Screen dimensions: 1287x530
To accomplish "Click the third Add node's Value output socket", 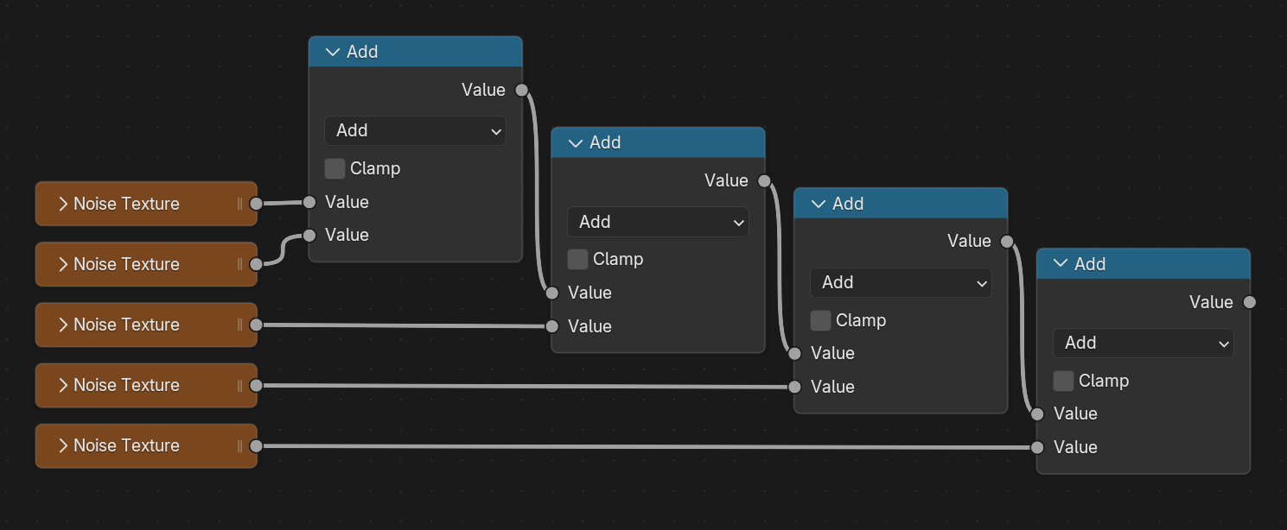I will click(x=1007, y=241).
